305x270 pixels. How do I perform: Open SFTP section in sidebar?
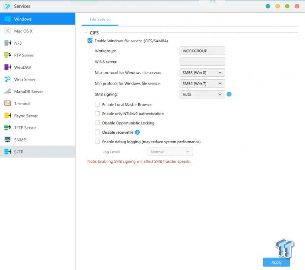click(x=37, y=151)
